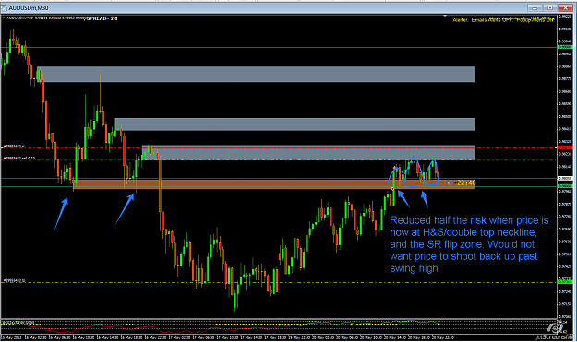
Task: Select the orange SR flip zone rectangle
Action: (x=274, y=184)
